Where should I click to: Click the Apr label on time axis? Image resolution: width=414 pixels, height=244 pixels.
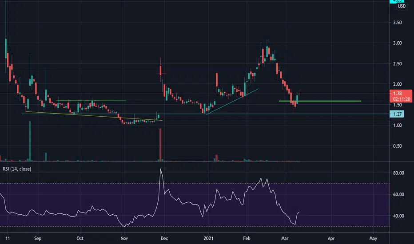tap(331, 239)
